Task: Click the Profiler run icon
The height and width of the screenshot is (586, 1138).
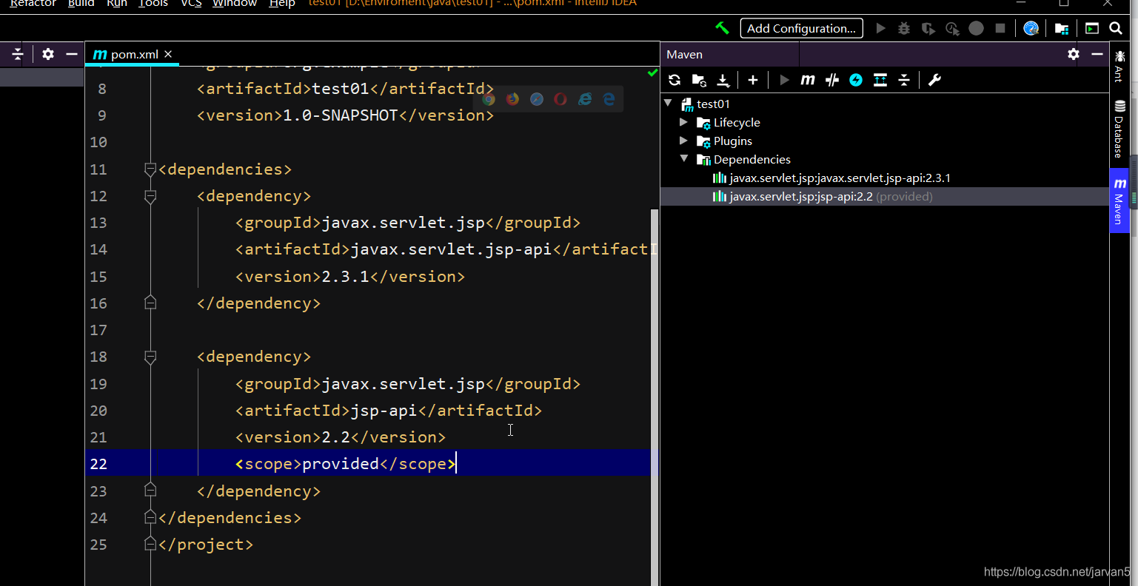Action: click(x=952, y=28)
